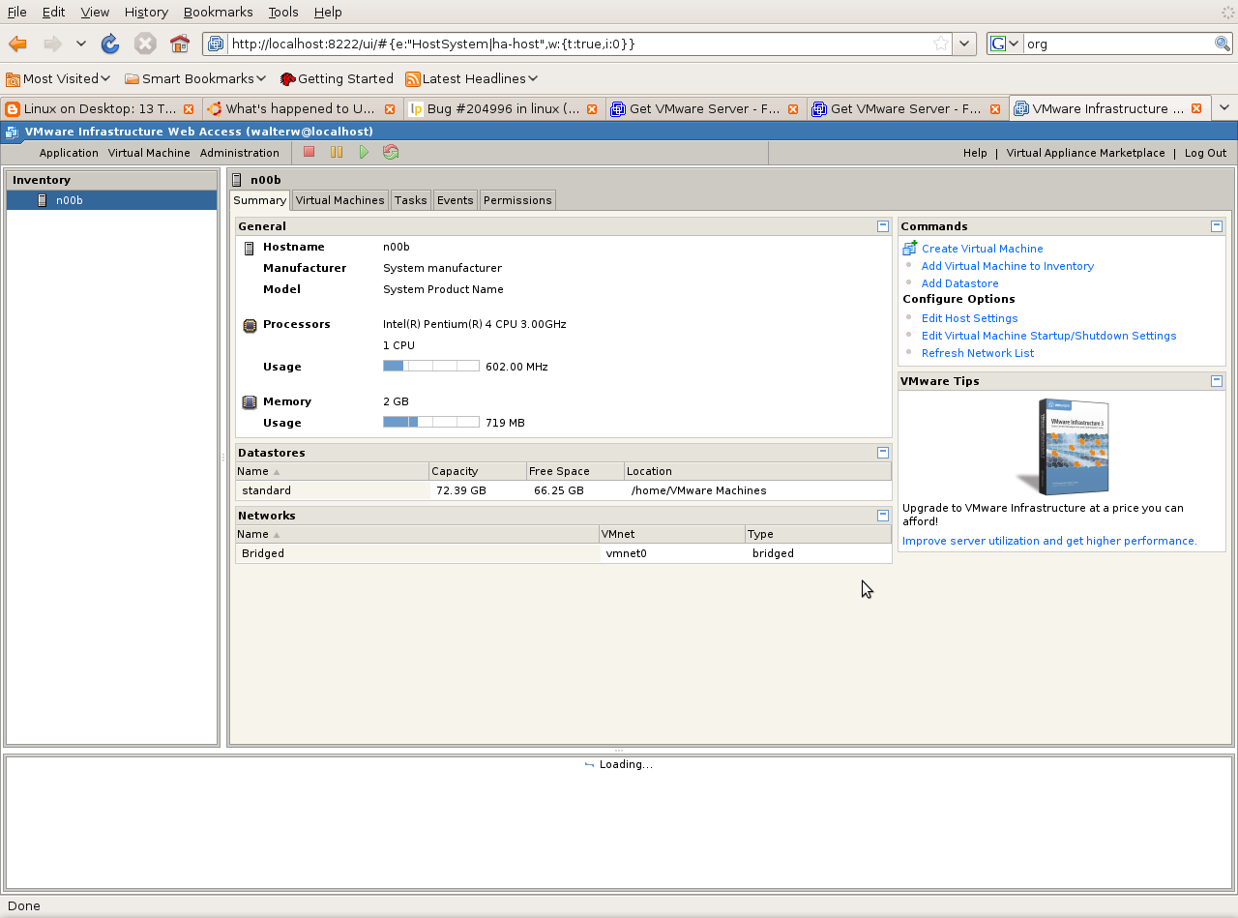
Task: Click the Stop loading icon
Action: click(145, 44)
